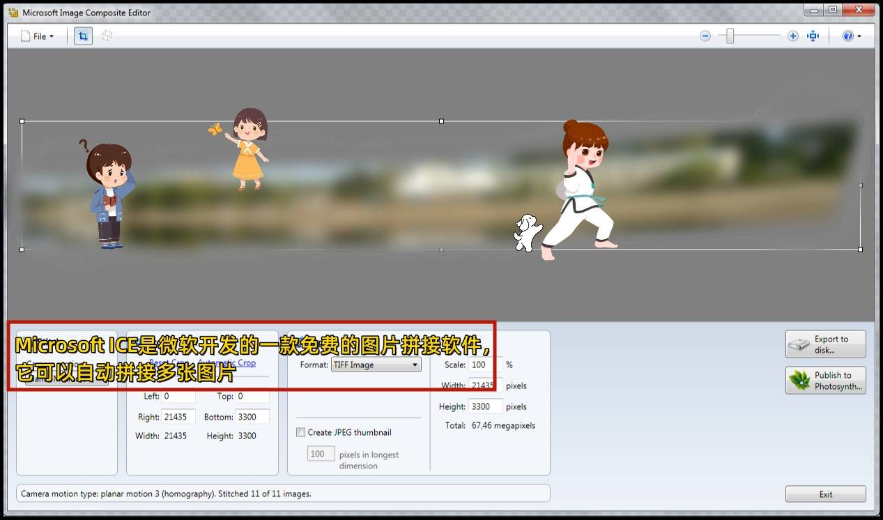Screen dimensions: 883x520
Task: Zoom in with the plus icon
Action: (793, 36)
